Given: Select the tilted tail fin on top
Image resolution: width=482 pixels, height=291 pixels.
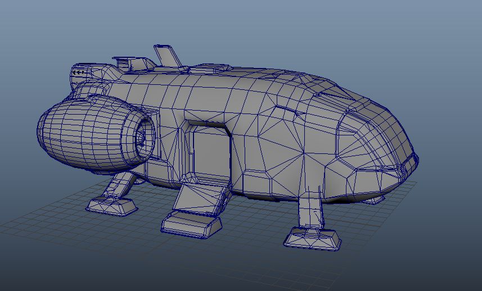Looking at the screenshot, I should pyautogui.click(x=168, y=56).
